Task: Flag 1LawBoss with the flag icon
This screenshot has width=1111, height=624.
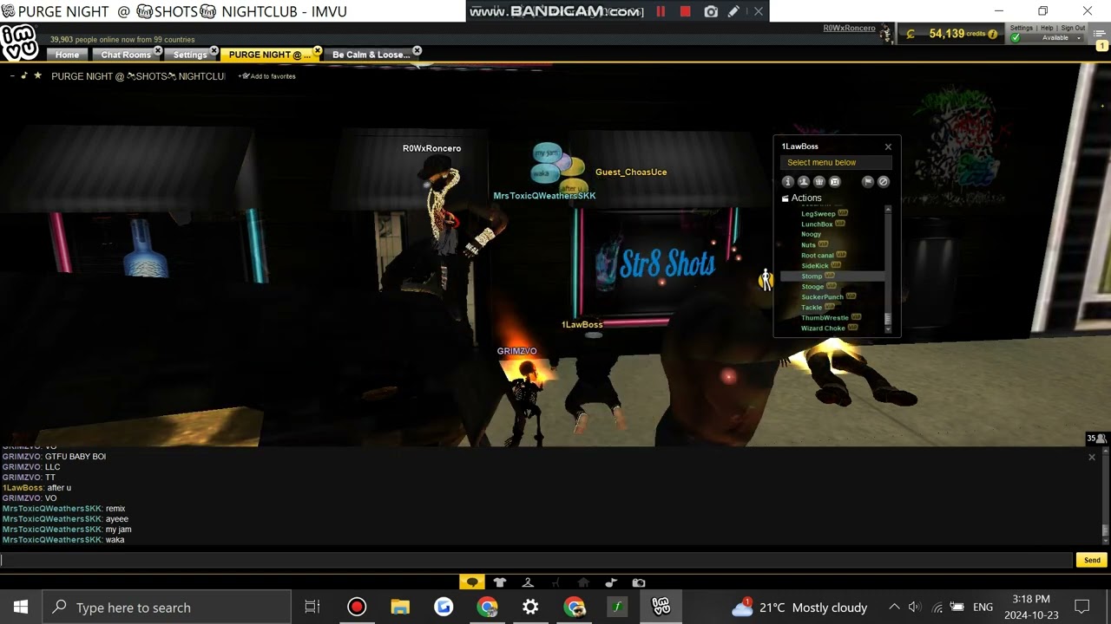Action: [x=867, y=181]
